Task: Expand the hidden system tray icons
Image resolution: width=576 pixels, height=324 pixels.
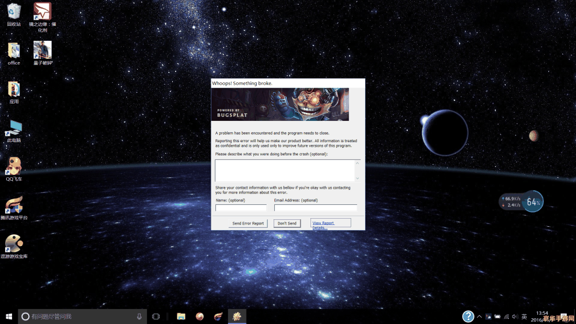Action: [x=479, y=317]
